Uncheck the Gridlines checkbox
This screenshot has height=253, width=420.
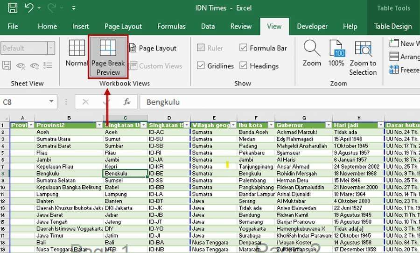201,65
